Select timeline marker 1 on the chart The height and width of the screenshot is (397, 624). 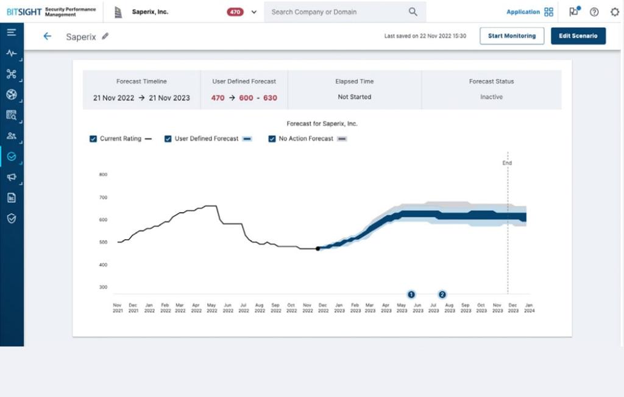412,295
